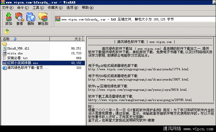The width and height of the screenshot is (216, 132).
Task: Select the SkinH_VB6.dll file name
Action: 18,48
